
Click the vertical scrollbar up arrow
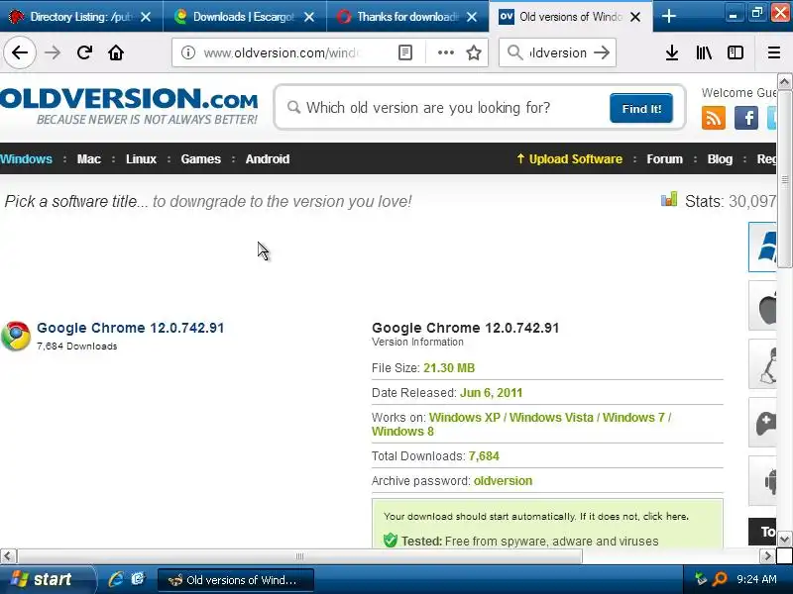(784, 81)
